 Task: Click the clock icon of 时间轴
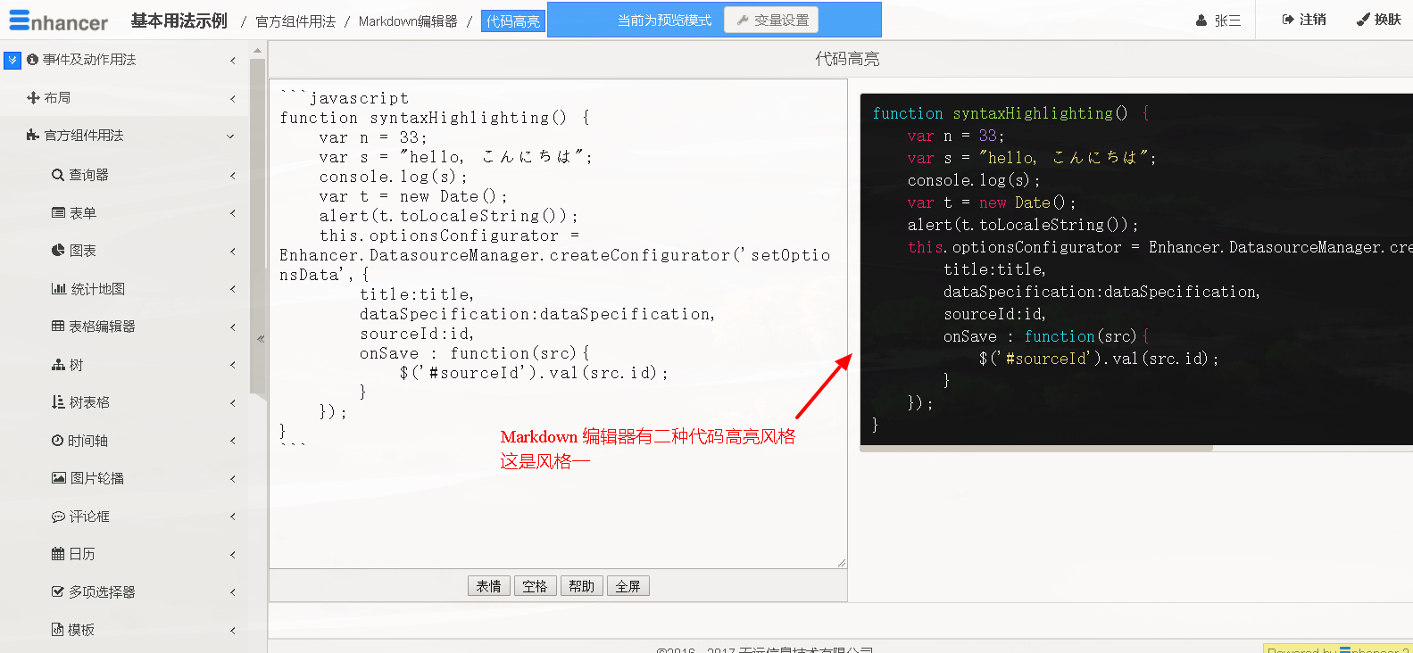pos(57,441)
